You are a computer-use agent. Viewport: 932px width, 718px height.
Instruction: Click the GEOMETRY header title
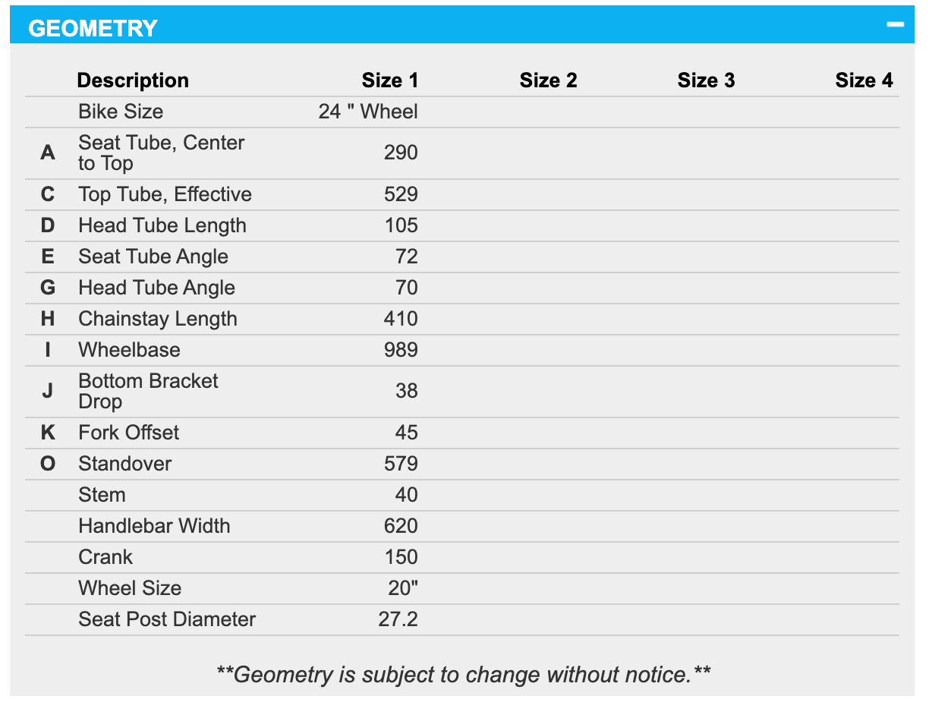click(x=93, y=29)
